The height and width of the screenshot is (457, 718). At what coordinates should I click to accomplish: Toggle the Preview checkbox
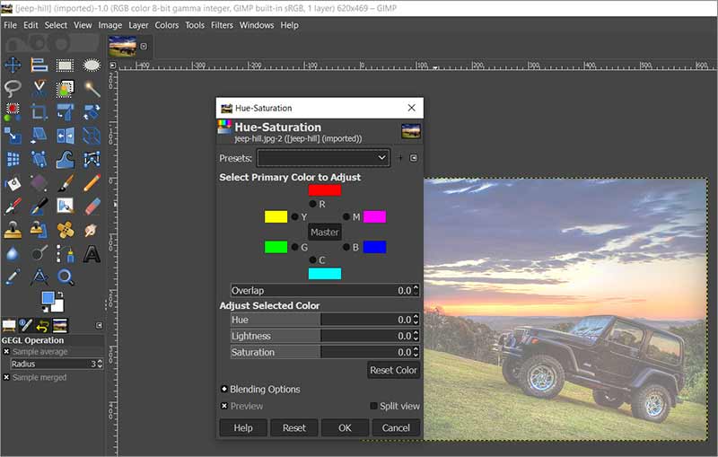coord(224,406)
